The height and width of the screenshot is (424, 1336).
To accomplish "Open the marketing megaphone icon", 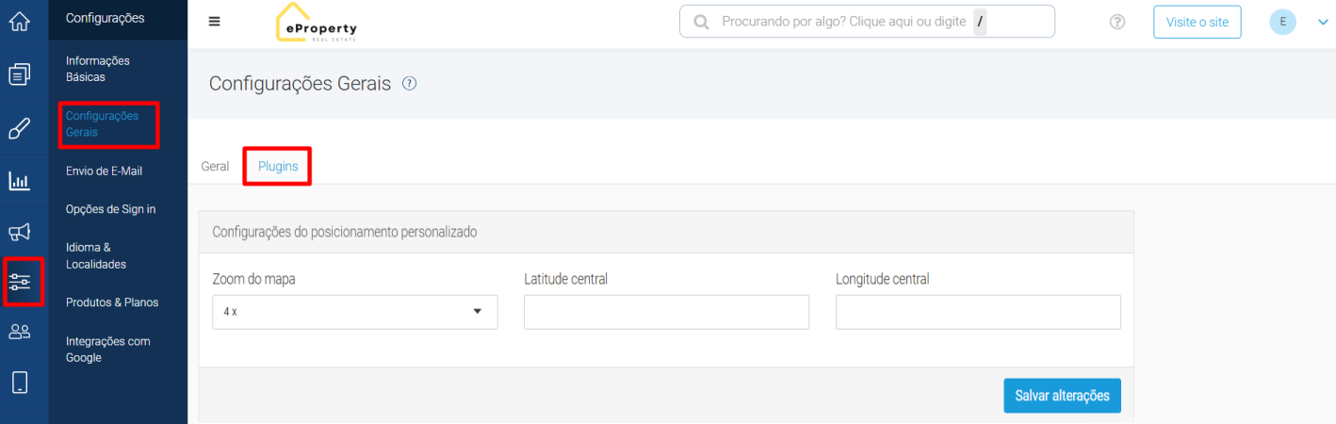I will pyautogui.click(x=20, y=232).
